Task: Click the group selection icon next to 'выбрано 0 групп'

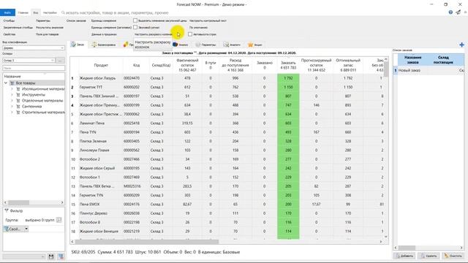Action: [58, 220]
